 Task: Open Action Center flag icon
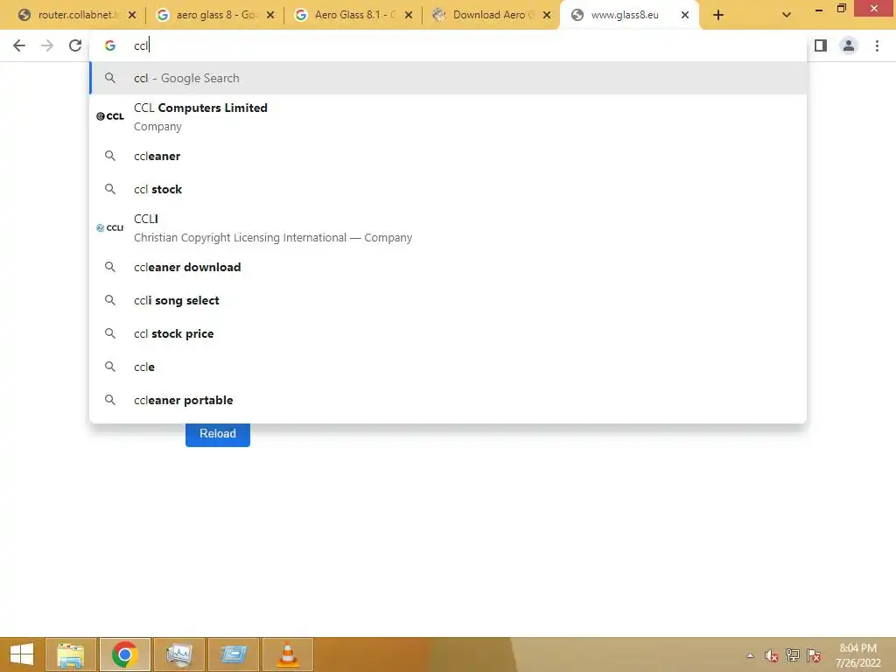coord(814,655)
